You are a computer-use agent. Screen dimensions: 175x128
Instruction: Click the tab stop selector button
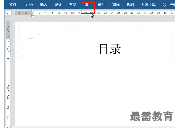[8, 14]
